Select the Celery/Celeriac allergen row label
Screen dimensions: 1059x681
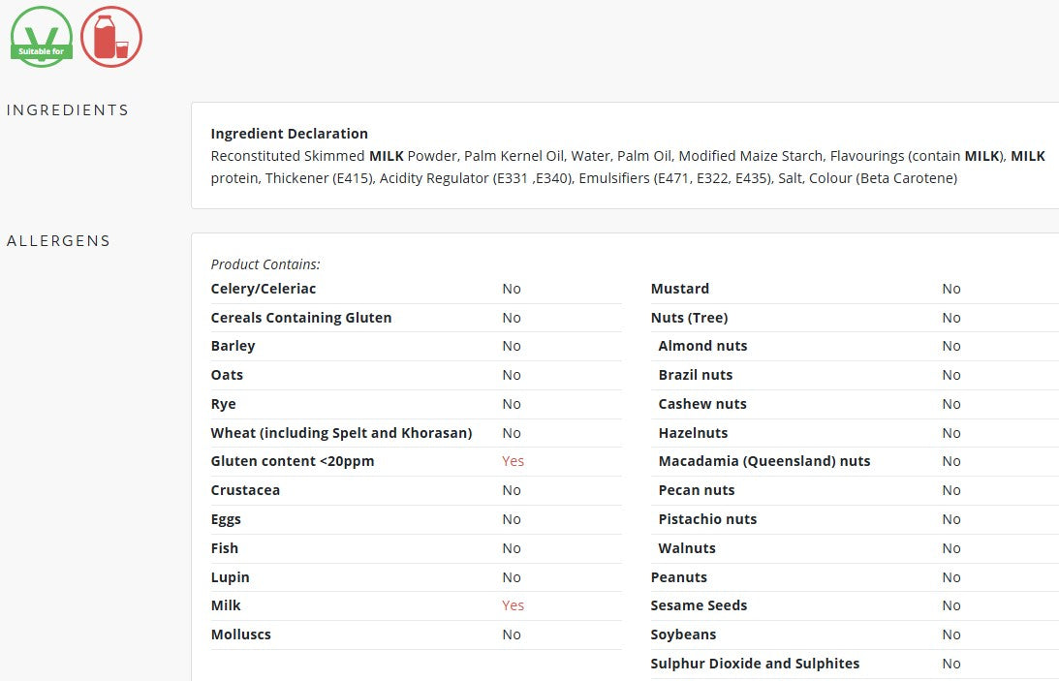pyautogui.click(x=264, y=289)
